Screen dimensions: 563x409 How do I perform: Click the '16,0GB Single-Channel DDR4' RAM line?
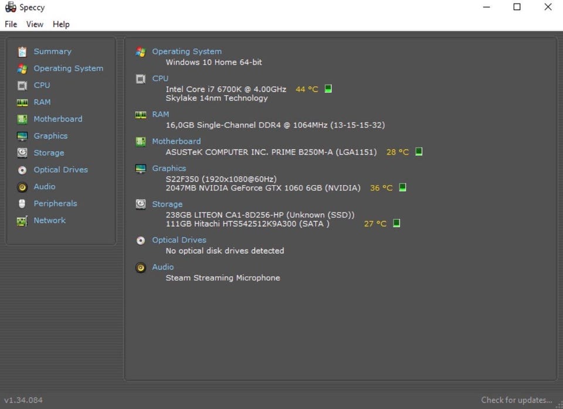click(275, 125)
